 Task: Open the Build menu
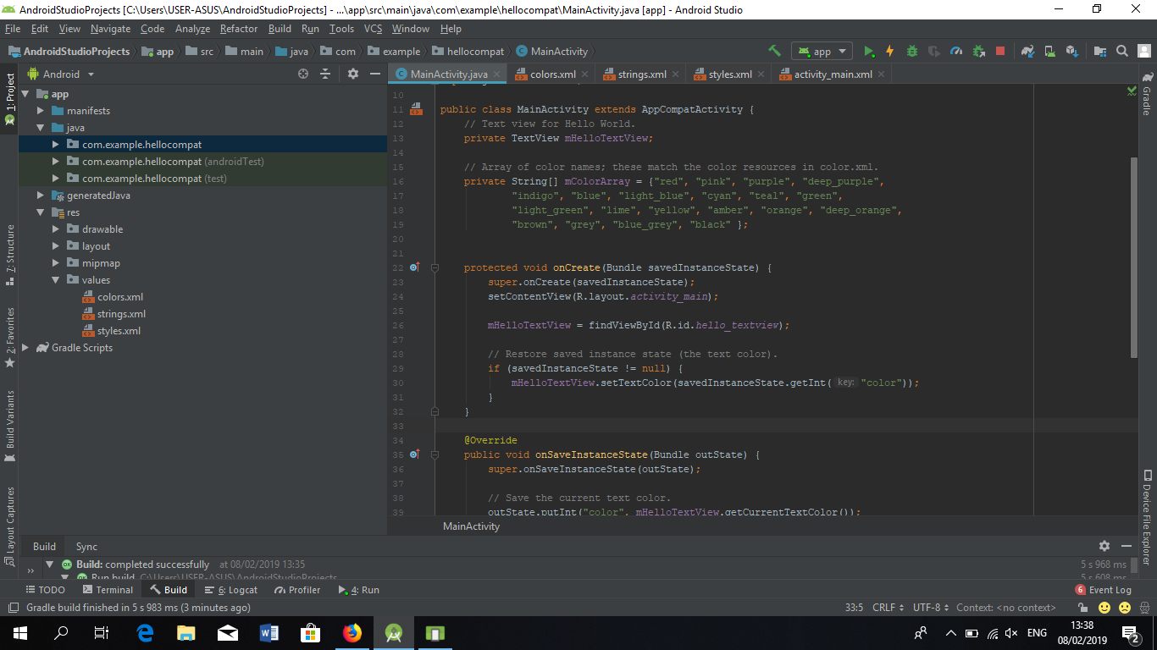[280, 28]
